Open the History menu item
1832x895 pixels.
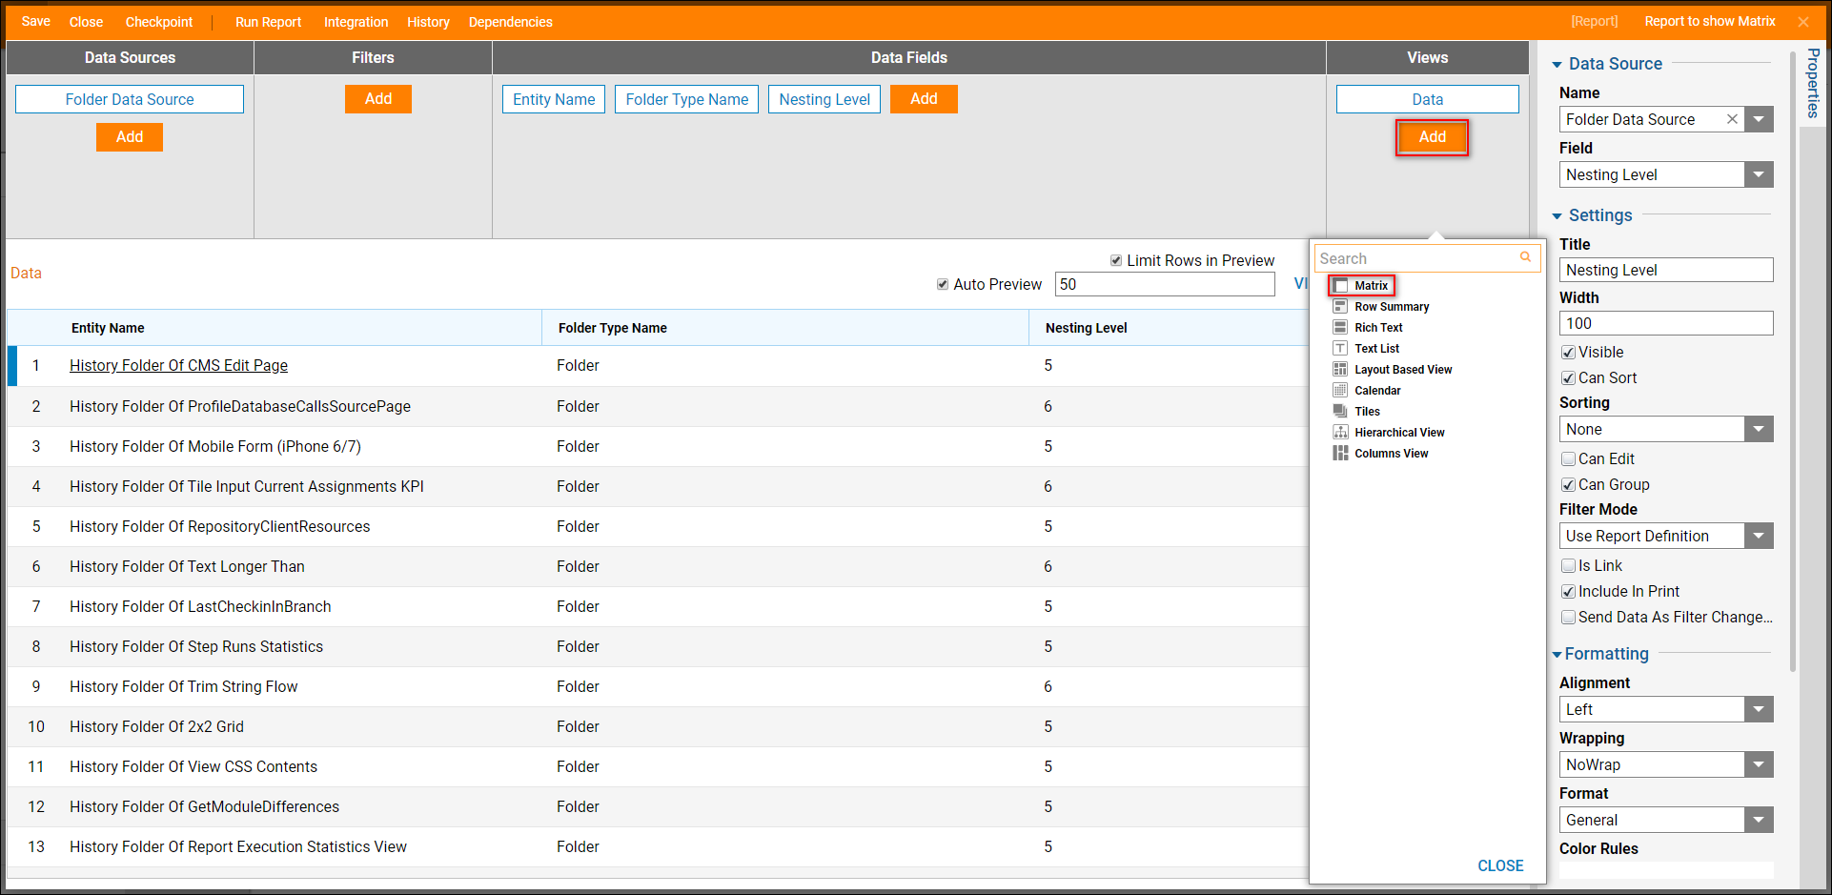click(x=428, y=22)
